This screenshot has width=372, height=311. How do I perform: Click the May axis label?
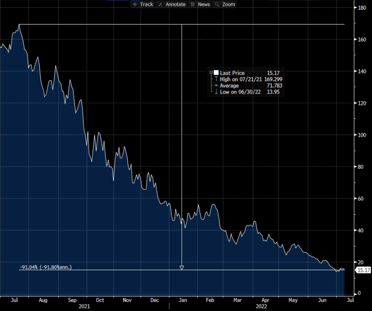click(293, 300)
